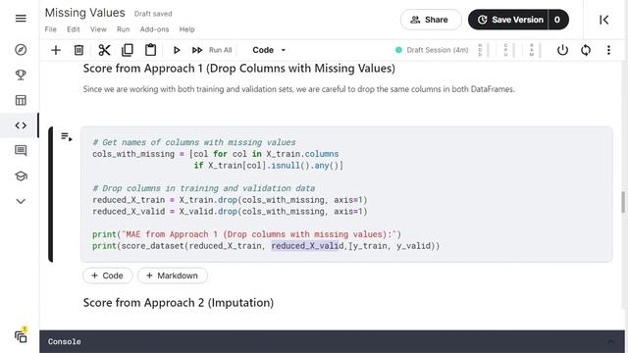
Task: Run the current cell with play icon
Action: point(177,50)
